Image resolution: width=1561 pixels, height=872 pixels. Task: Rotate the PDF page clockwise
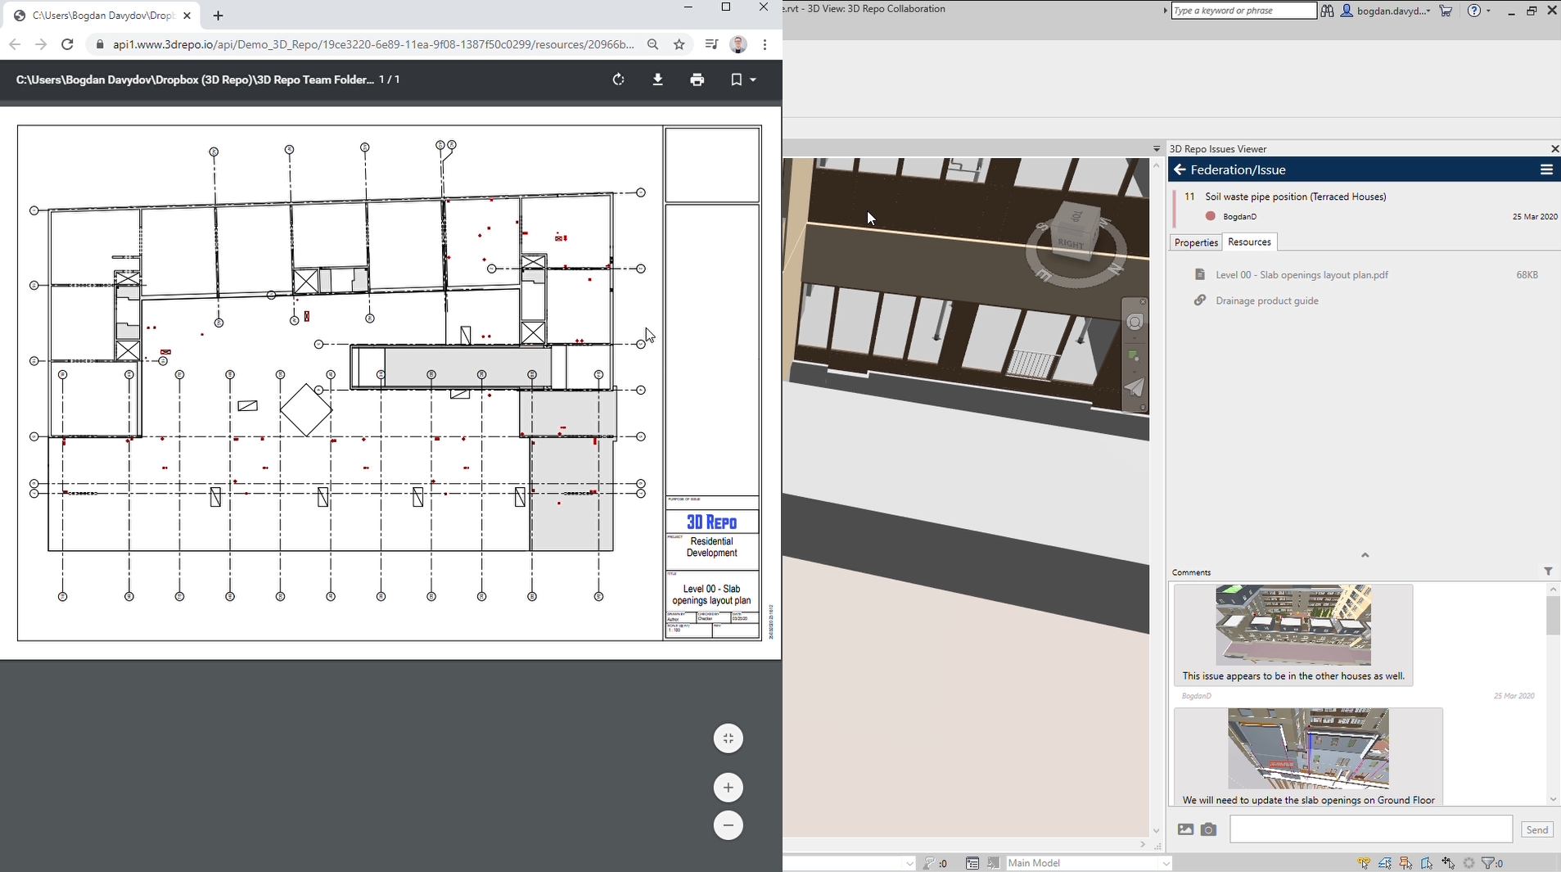[x=618, y=79]
